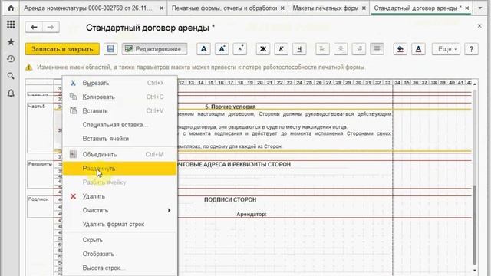Align text right
Viewport: 491px width, 276px height.
[359, 49]
